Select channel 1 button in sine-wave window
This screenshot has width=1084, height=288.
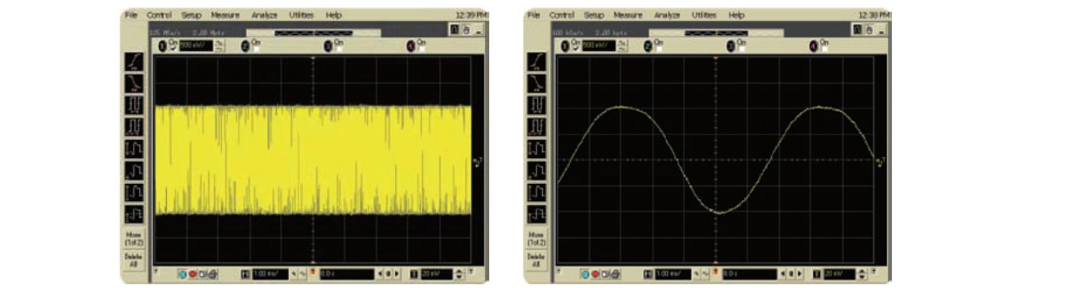point(565,46)
